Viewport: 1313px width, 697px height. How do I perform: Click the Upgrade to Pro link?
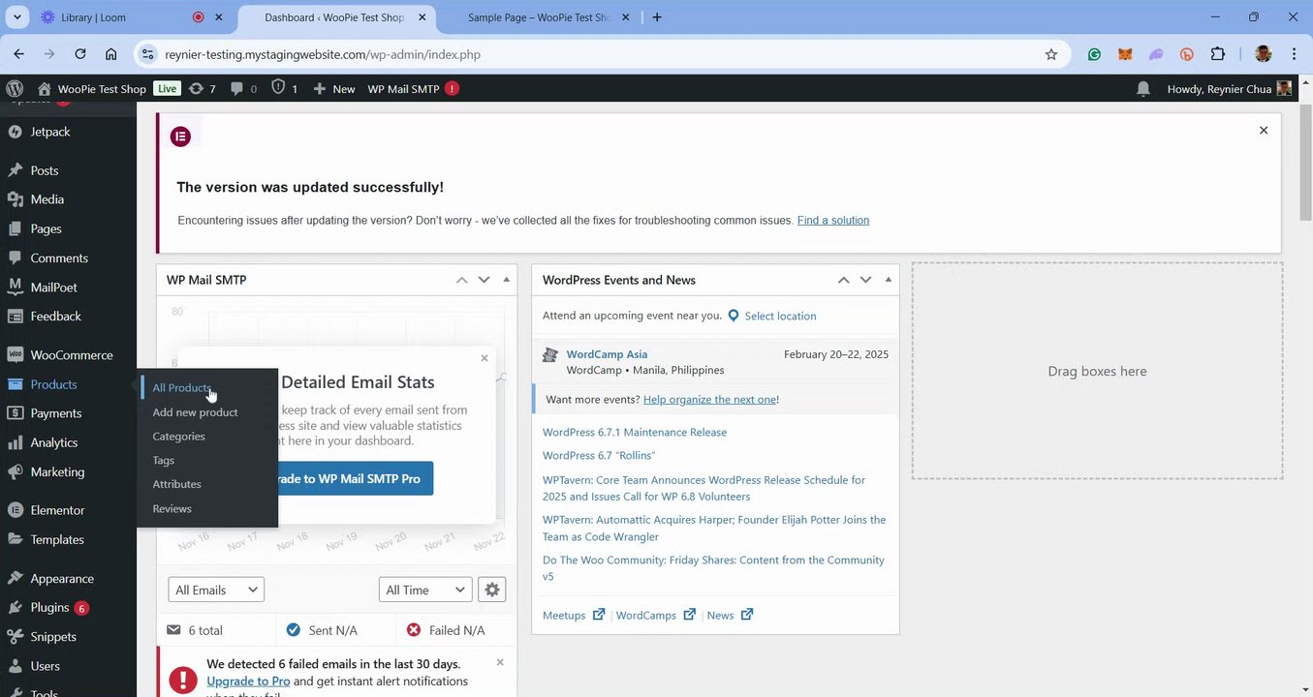pos(248,682)
